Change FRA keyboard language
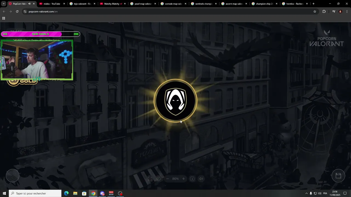Viewport: 351px width, 197px height. click(325, 193)
